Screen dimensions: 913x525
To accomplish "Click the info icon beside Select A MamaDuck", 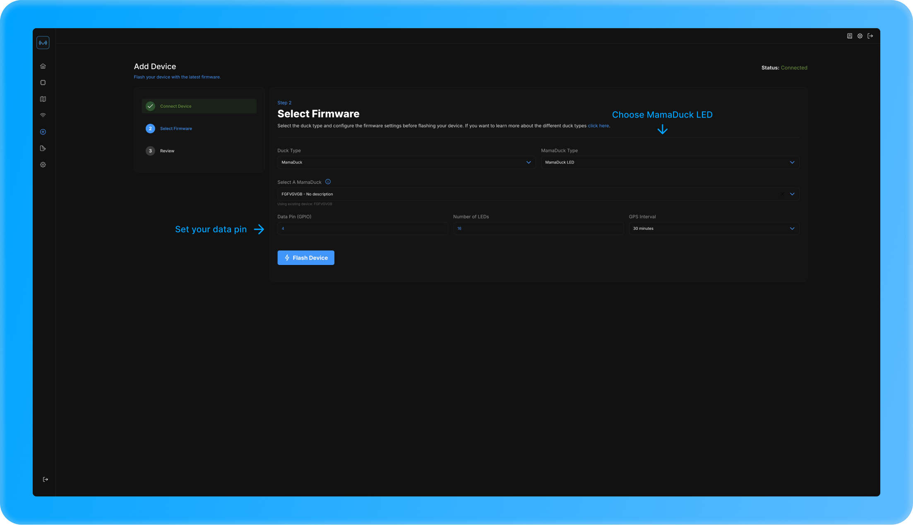I will coord(328,182).
